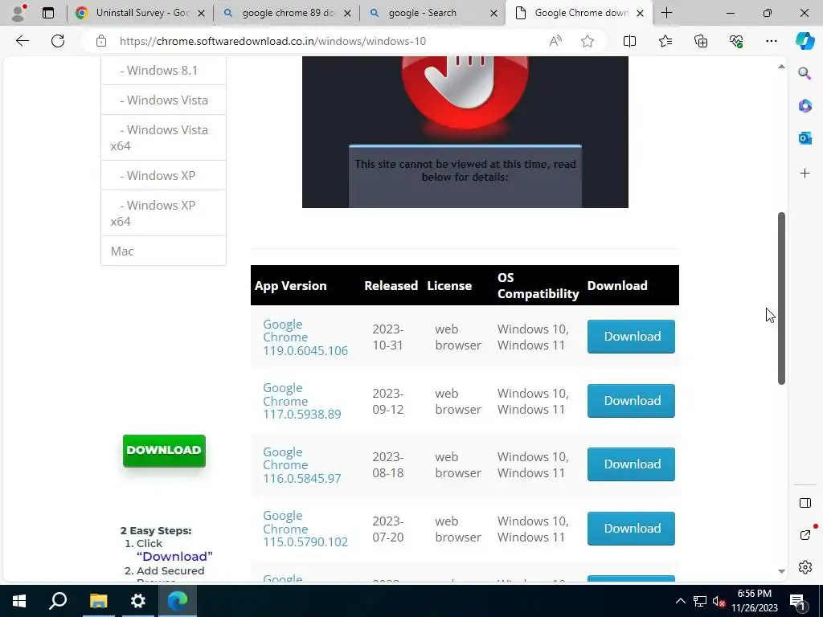The height and width of the screenshot is (617, 823).
Task: Click the page vertical scrollbar thumb
Action: pyautogui.click(x=781, y=298)
